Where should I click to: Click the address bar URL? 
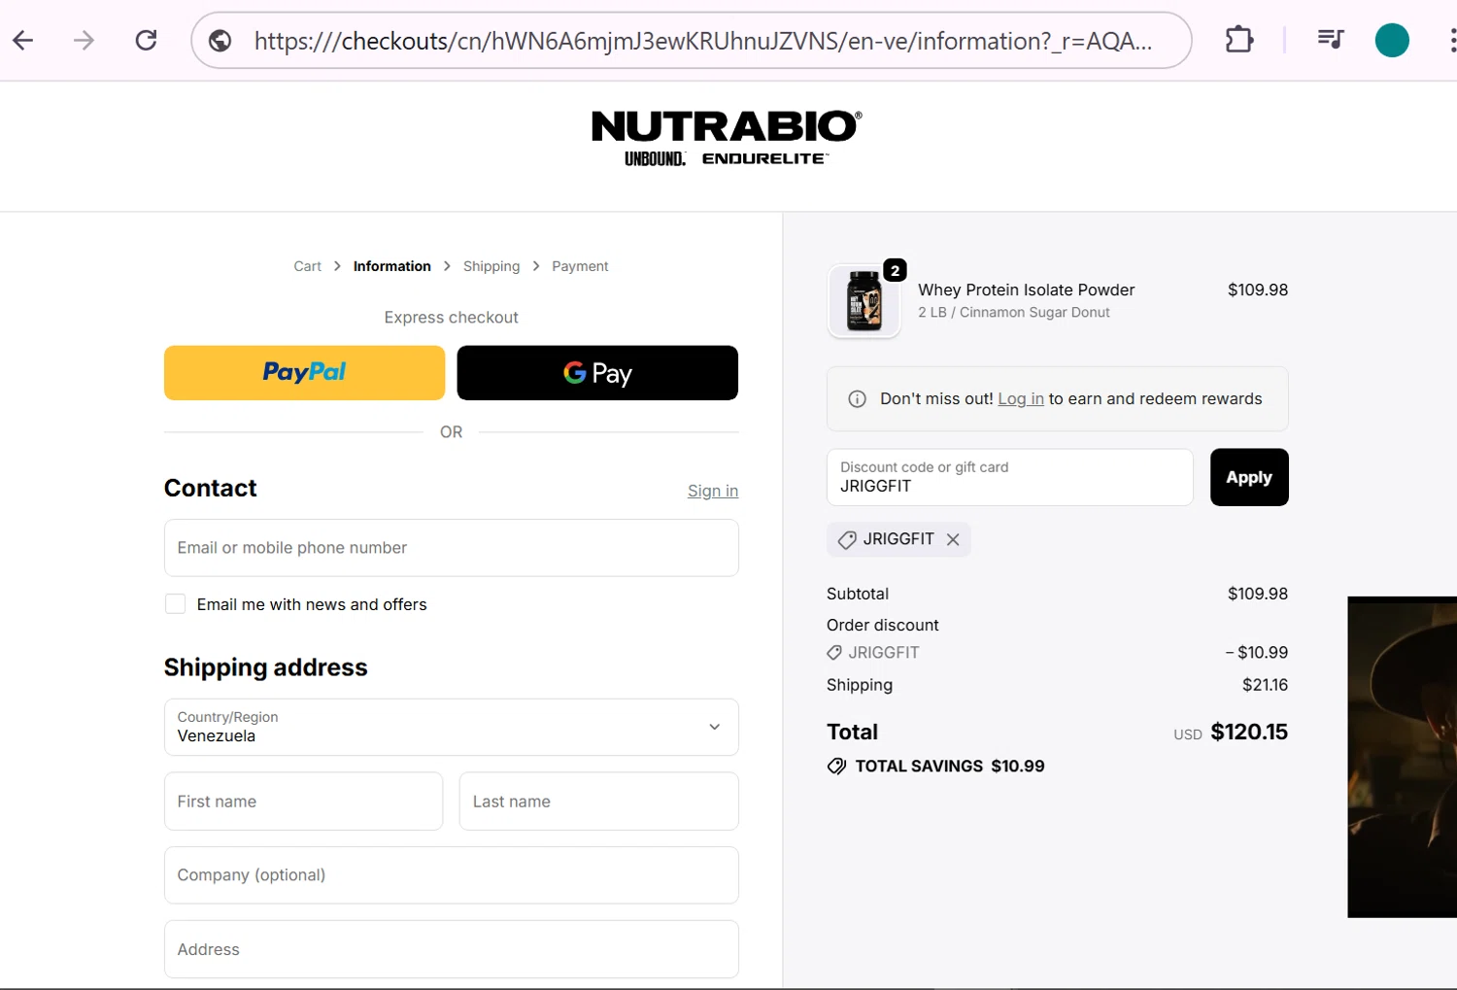click(703, 41)
